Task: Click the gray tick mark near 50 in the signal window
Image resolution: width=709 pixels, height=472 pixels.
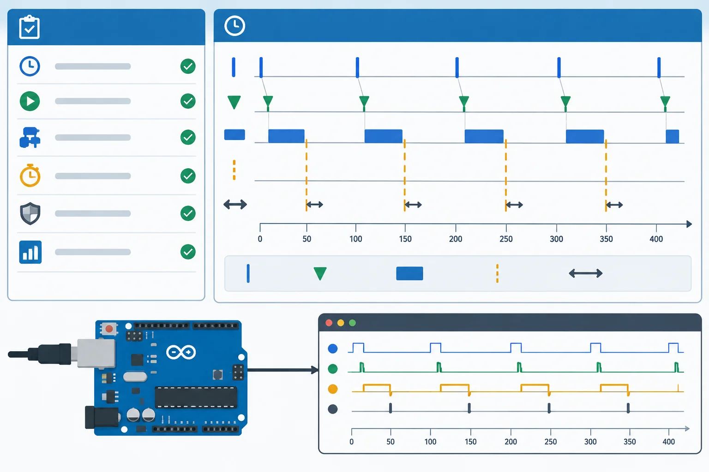Action: (x=391, y=408)
